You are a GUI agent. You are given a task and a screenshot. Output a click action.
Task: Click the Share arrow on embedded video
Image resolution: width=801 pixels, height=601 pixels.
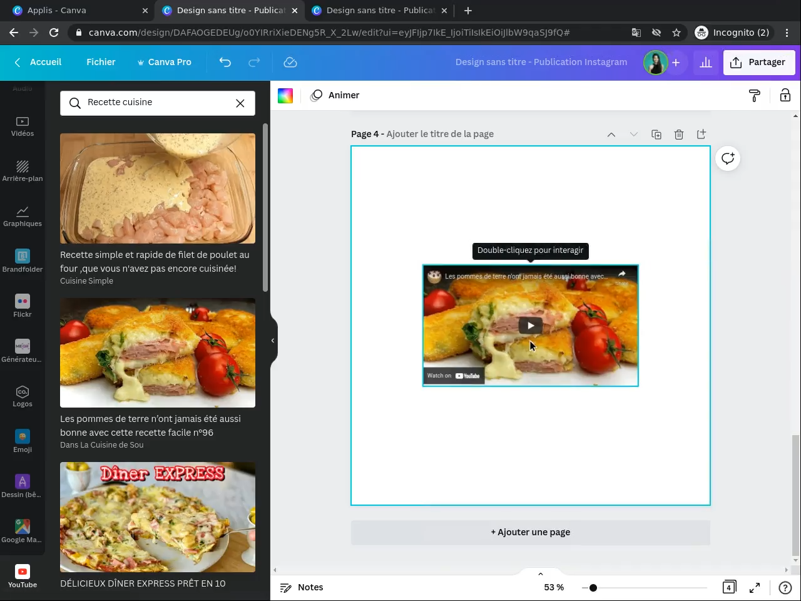point(621,275)
